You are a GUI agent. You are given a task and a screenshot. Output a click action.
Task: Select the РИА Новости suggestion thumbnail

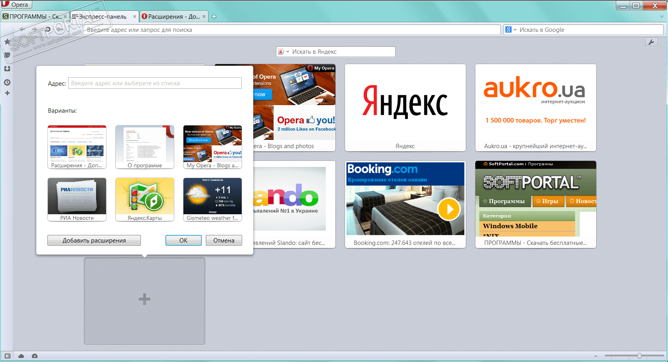[x=77, y=200]
